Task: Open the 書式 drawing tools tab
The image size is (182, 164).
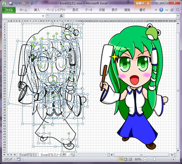Action: tap(142, 10)
